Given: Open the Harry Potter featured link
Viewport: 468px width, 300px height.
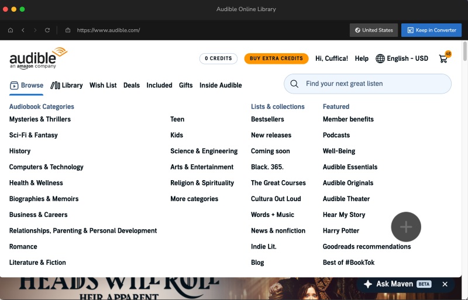Looking at the screenshot, I should pos(341,231).
